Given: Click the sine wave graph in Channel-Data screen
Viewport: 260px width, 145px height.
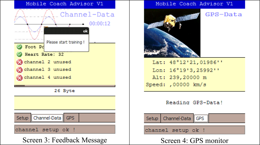Looking at the screenshot, I should tap(29, 25).
